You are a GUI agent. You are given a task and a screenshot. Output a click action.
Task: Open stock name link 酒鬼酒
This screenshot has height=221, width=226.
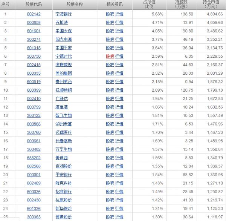61,107
